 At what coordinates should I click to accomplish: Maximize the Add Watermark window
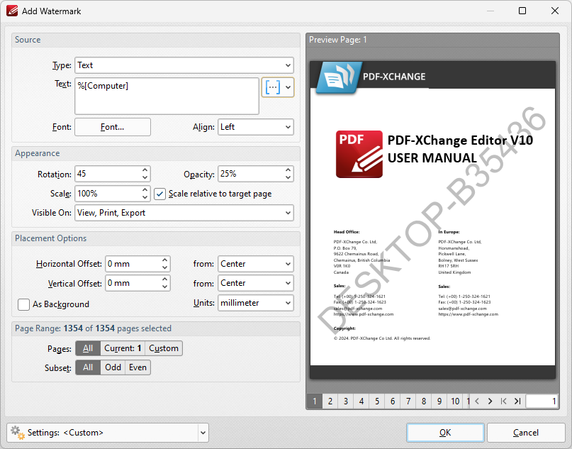coord(522,11)
